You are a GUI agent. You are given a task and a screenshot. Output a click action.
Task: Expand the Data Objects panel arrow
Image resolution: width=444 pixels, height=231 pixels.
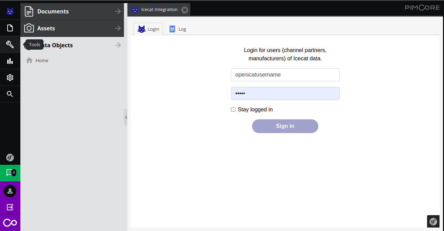coord(118,45)
